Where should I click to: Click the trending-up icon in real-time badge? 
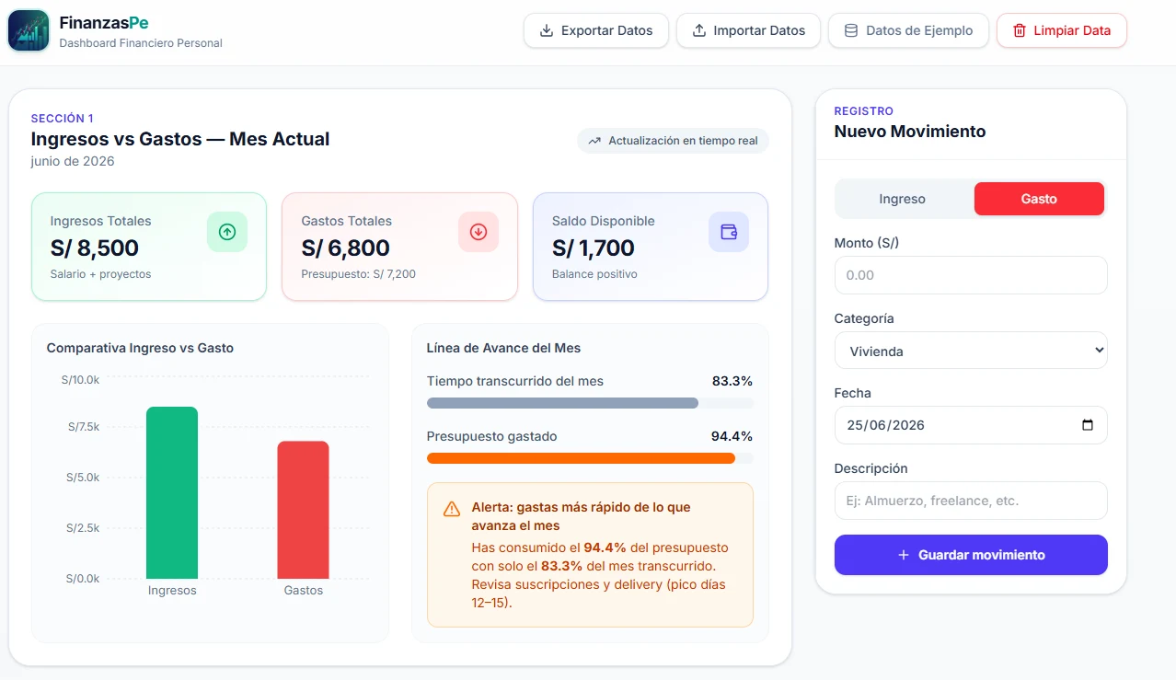pyautogui.click(x=594, y=141)
